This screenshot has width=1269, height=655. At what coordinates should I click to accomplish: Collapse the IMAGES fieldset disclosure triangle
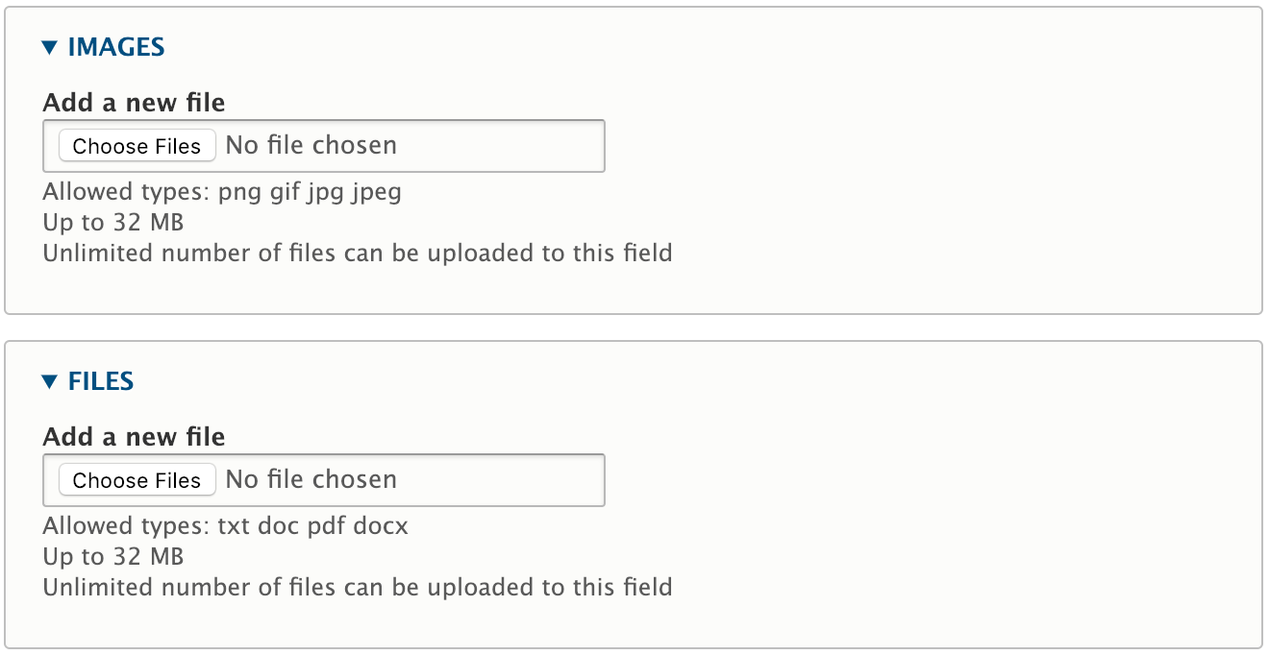coord(48,46)
